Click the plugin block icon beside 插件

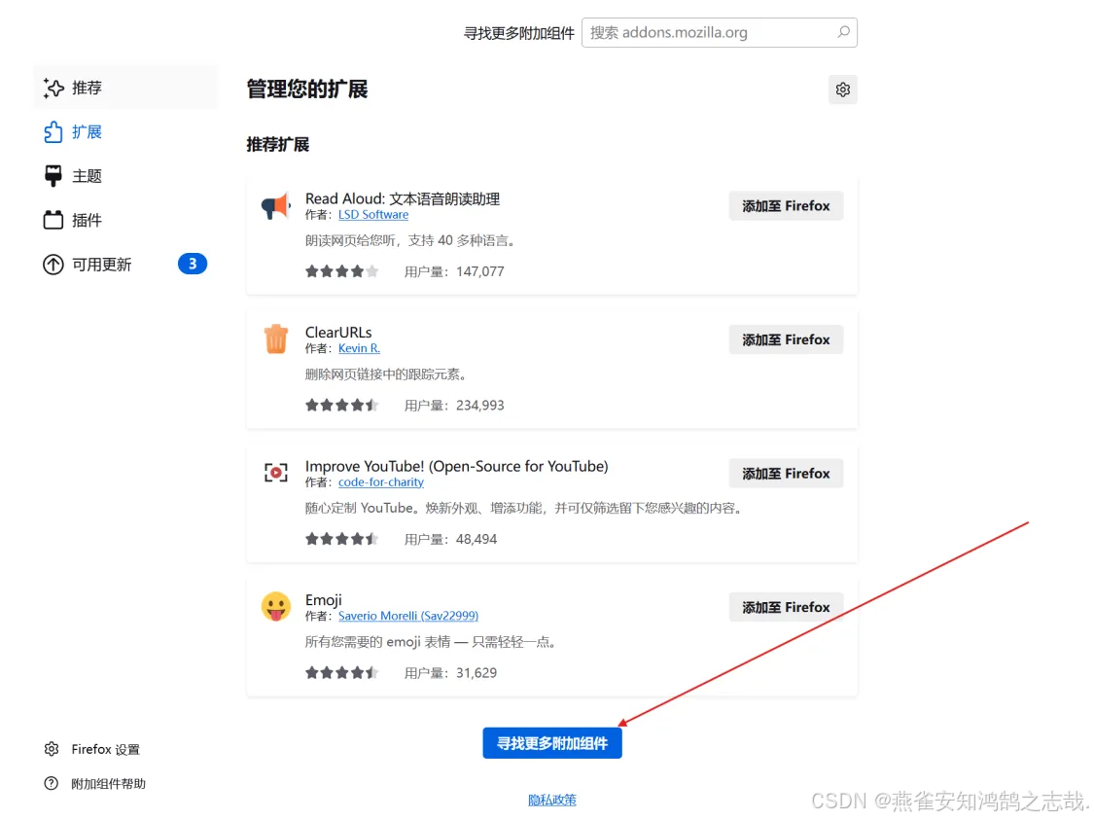[x=53, y=221]
